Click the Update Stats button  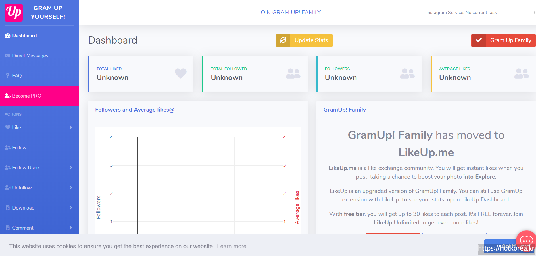pyautogui.click(x=304, y=40)
